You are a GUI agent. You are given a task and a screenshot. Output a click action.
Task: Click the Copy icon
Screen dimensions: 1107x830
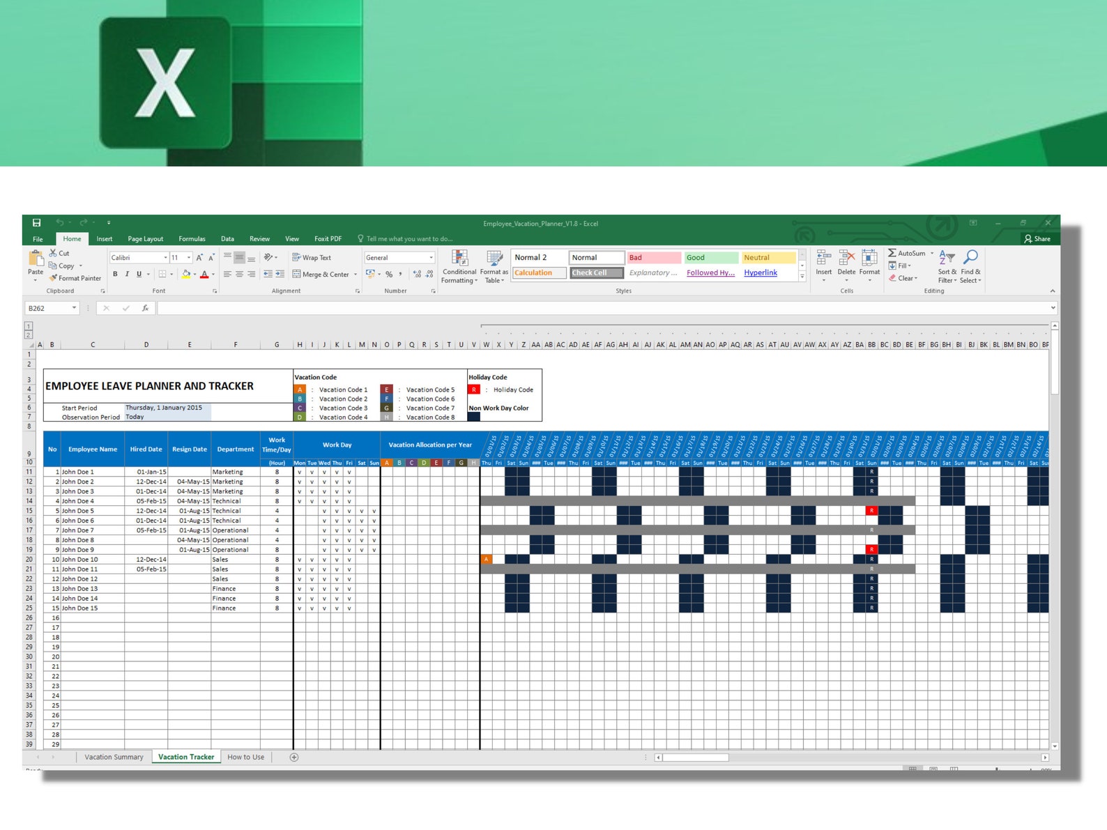coord(53,266)
